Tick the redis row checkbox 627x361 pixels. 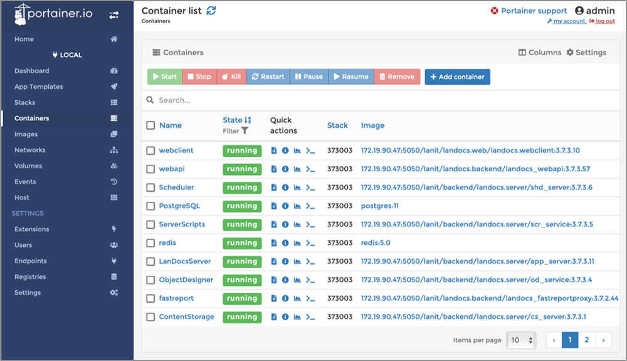pos(150,243)
